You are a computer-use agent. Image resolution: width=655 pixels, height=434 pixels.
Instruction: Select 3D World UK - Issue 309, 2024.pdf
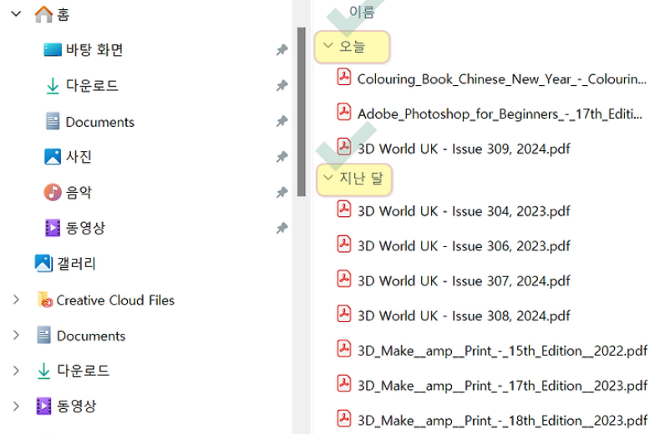[464, 149]
